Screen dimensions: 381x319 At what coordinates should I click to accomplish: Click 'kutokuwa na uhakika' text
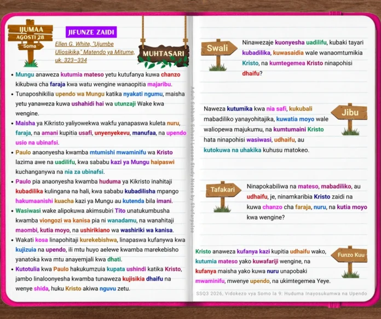pos(233,150)
